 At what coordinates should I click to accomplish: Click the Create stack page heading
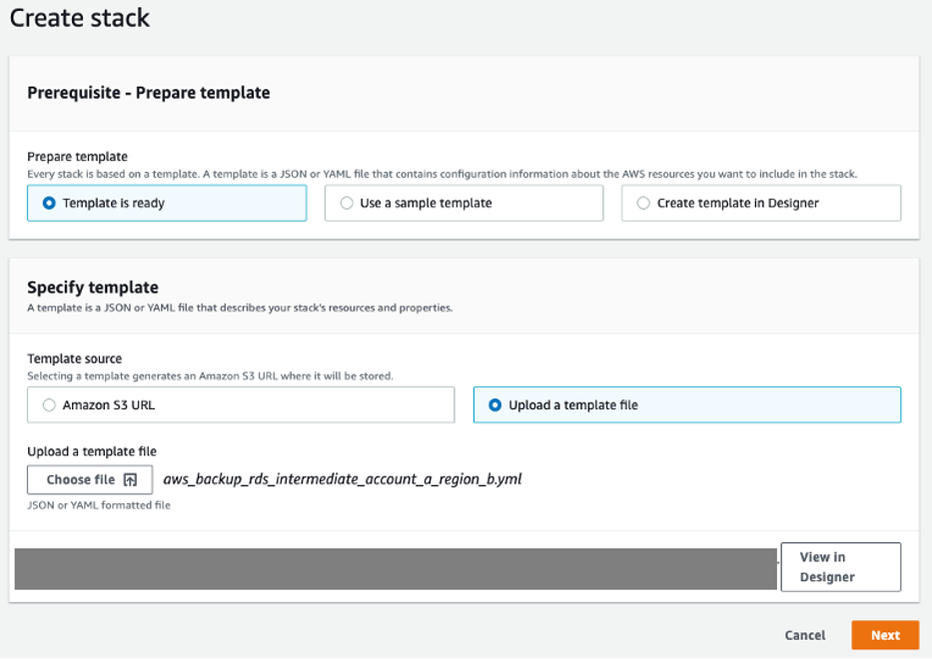79,18
